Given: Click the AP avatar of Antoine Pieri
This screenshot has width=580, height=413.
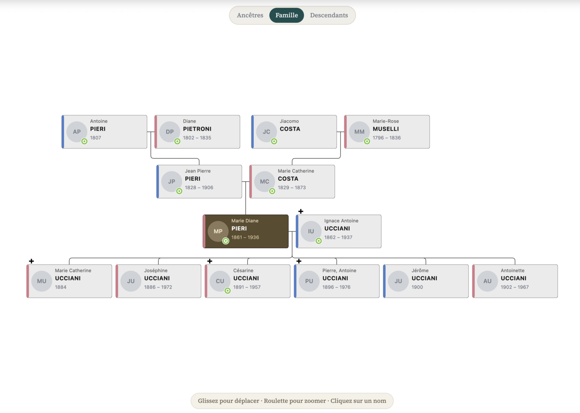Looking at the screenshot, I should click(x=77, y=132).
